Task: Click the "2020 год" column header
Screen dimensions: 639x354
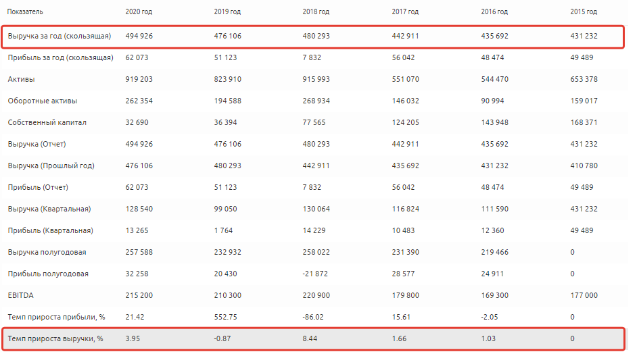Action: pos(140,12)
